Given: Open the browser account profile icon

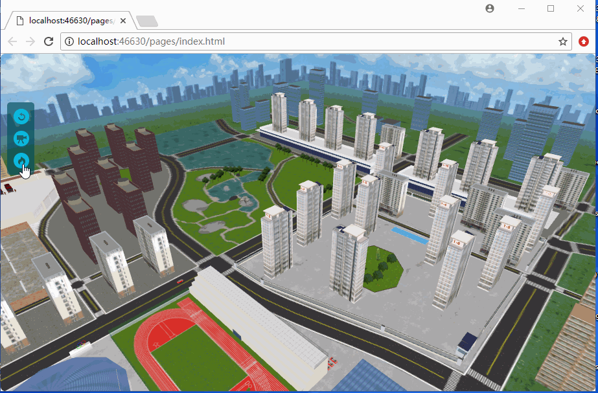Looking at the screenshot, I should coord(490,8).
